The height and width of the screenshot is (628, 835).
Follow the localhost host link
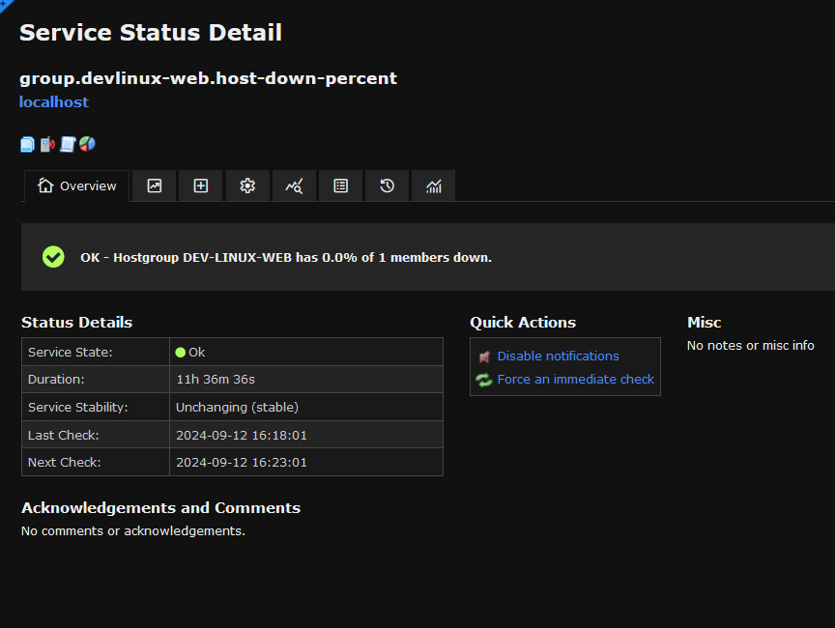pyautogui.click(x=54, y=102)
